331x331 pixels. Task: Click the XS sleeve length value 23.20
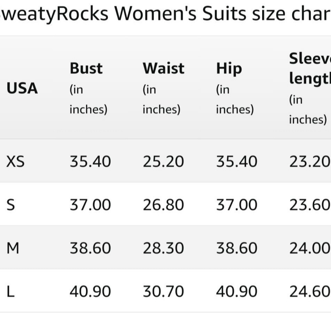pos(310,162)
